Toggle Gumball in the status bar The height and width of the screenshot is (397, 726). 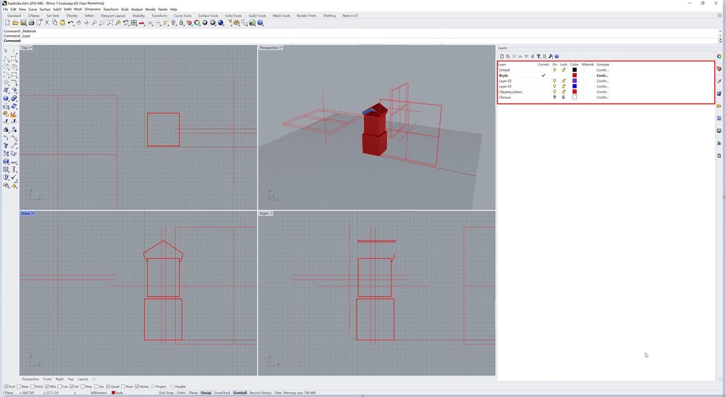(240, 393)
